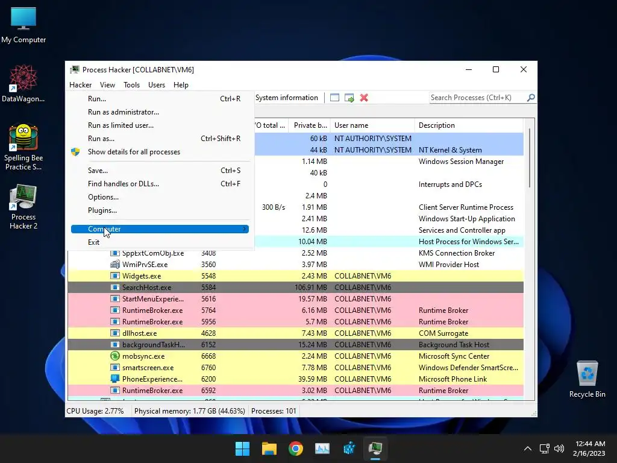
Task: Click the red X kill window icon
Action: point(364,98)
